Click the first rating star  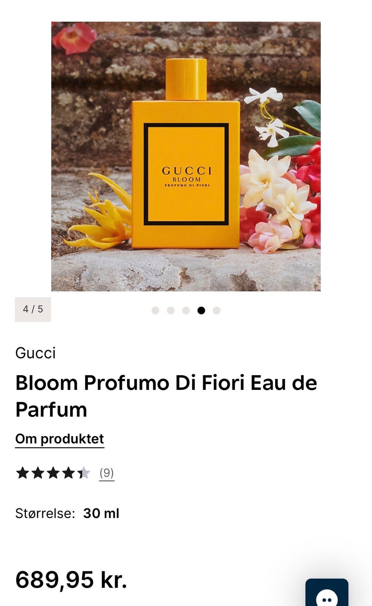tap(22, 473)
